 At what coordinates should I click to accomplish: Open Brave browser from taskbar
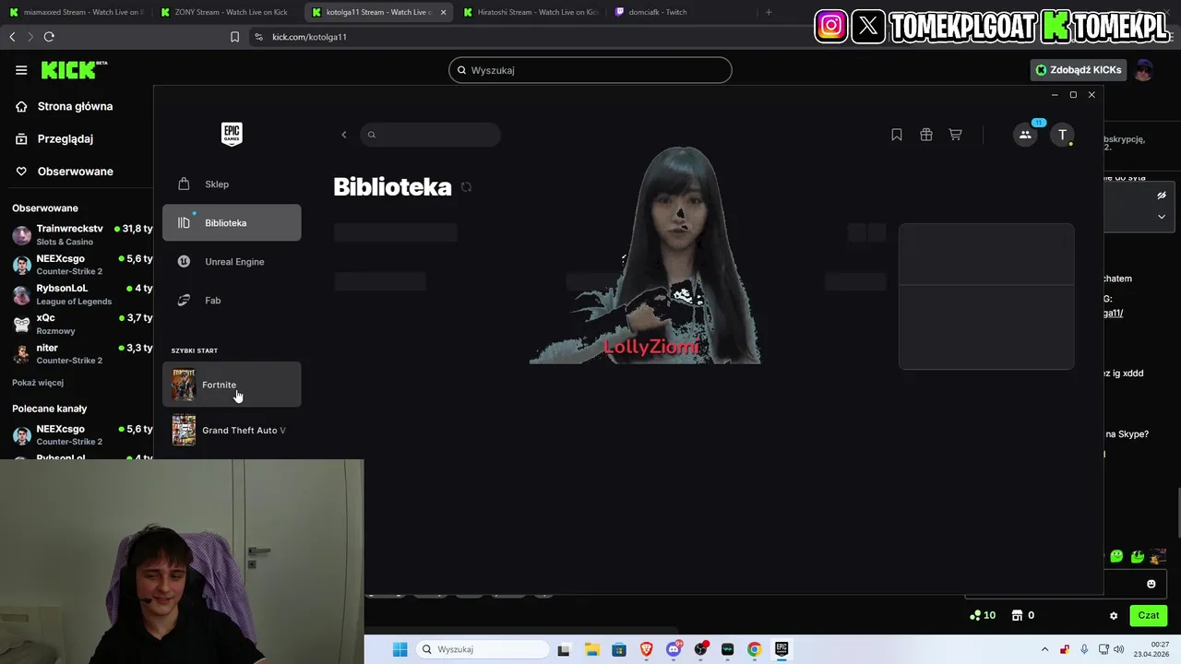tap(647, 649)
